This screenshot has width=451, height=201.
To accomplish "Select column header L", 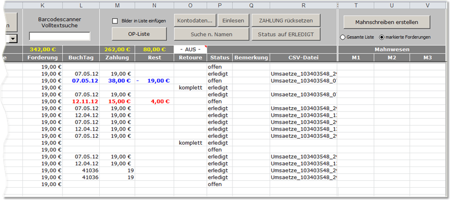I will click(x=81, y=5).
